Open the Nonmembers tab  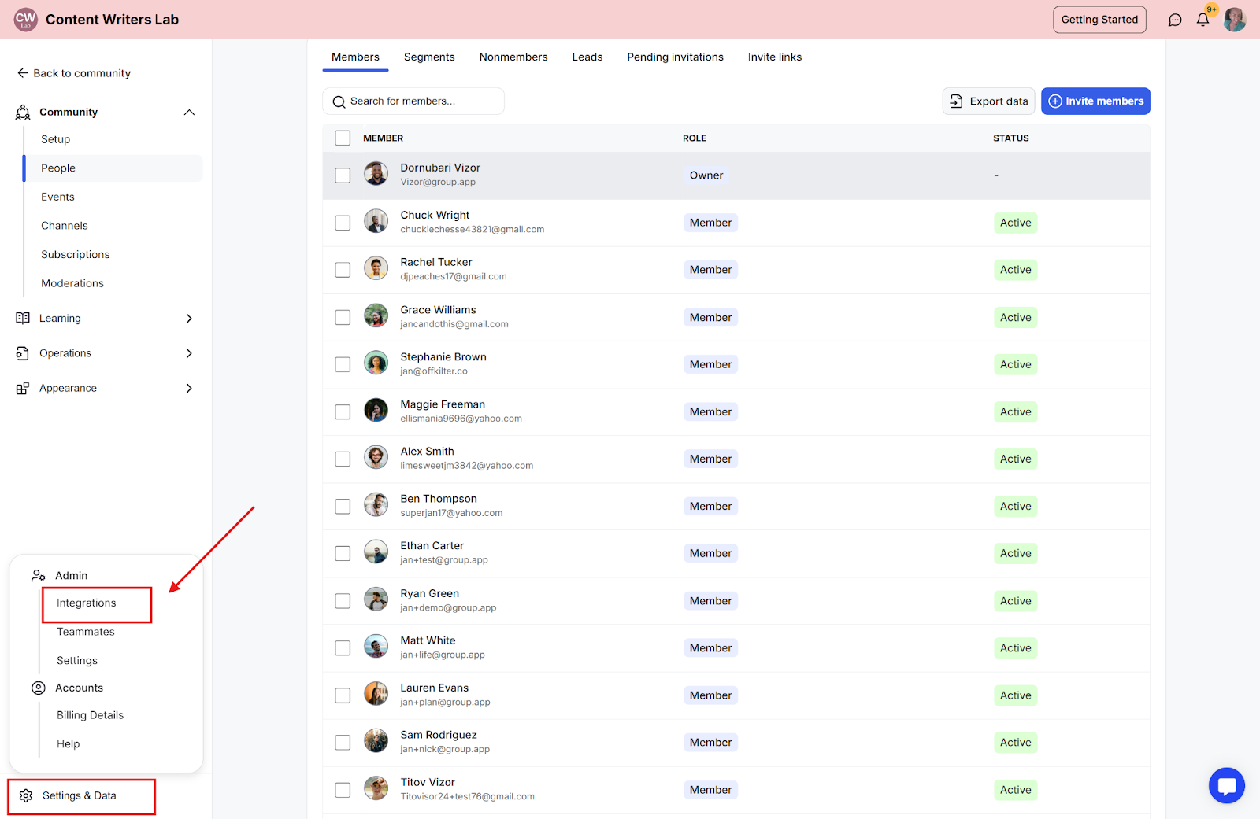pos(513,57)
